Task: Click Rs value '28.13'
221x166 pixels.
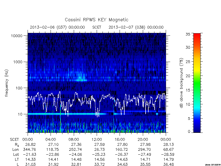Action: click(169, 144)
